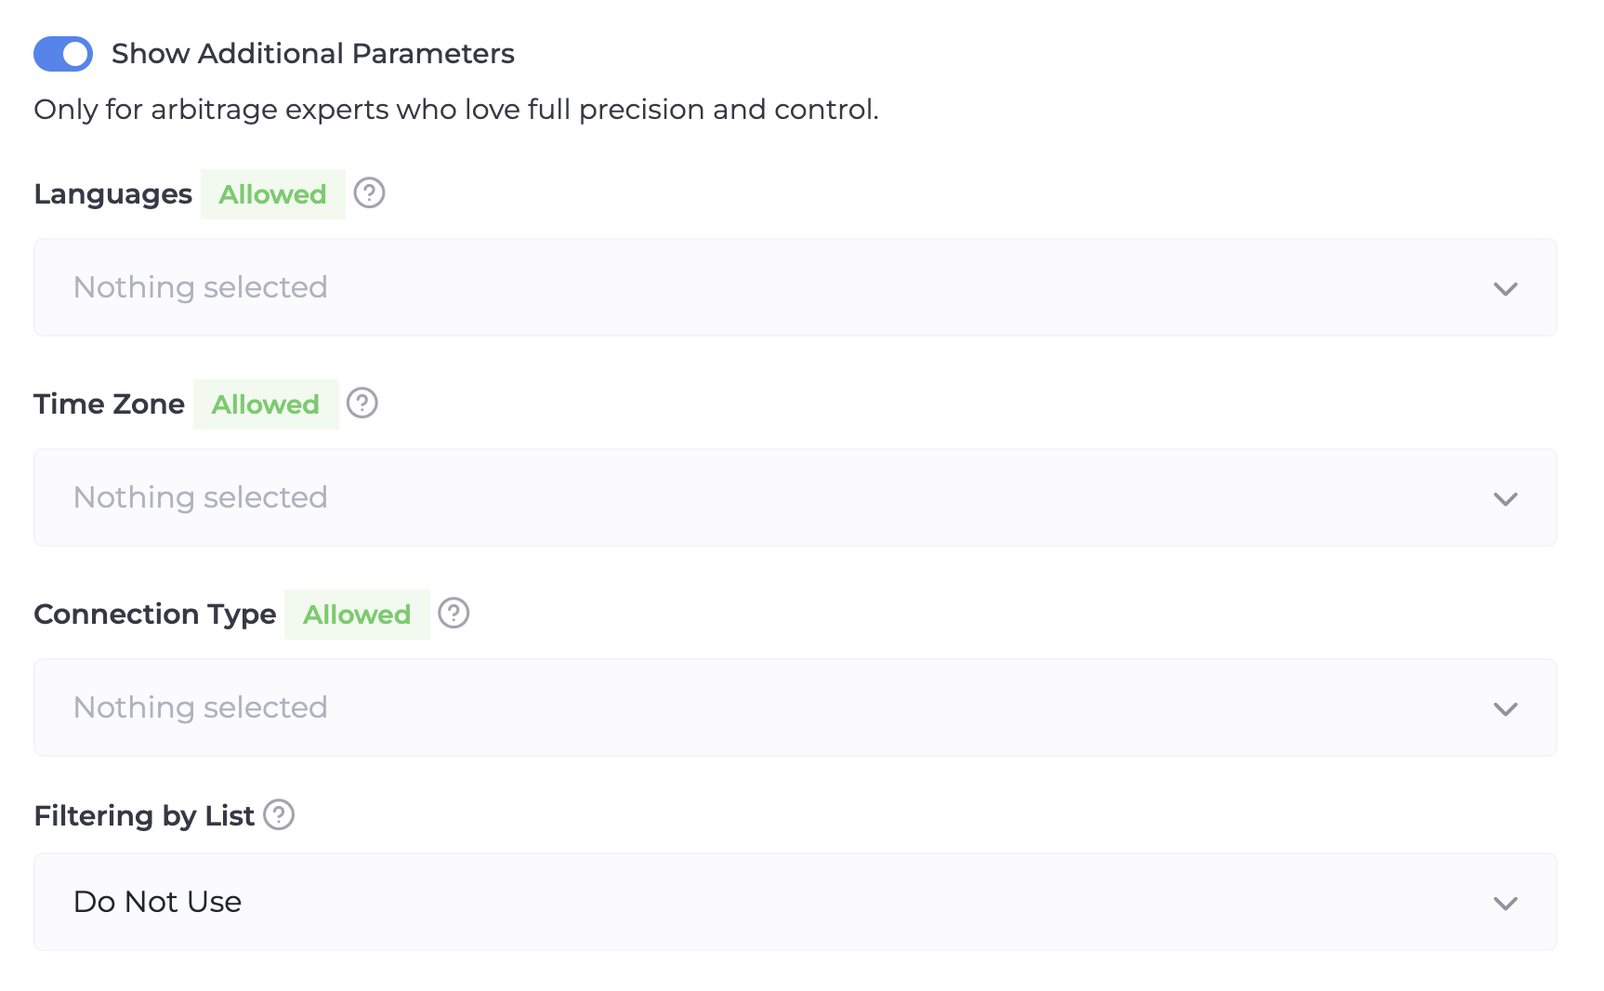
Task: Open the Time Zone Nothing selected dropdown
Action: (743, 497)
